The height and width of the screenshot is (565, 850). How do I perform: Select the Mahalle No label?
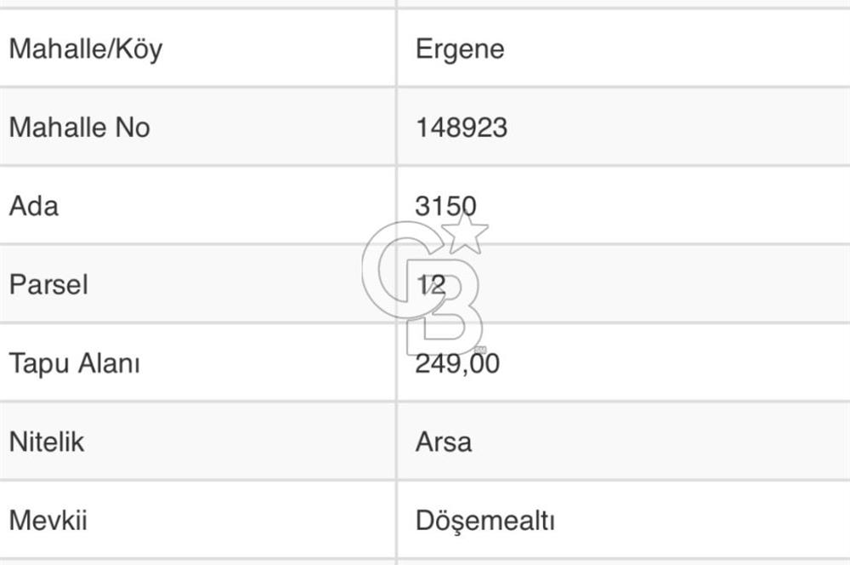click(79, 128)
